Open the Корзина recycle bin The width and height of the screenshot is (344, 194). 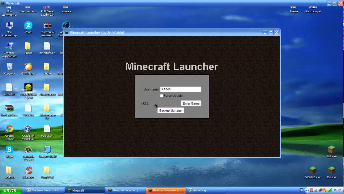point(9,69)
